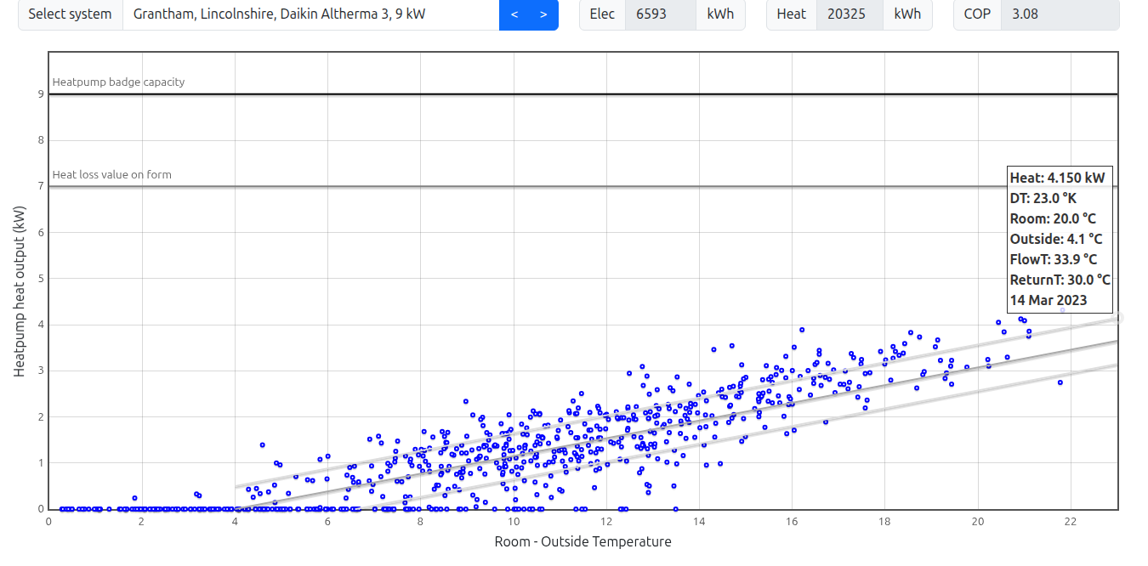Go to next system with right arrow
The width and height of the screenshot is (1148, 566).
(543, 14)
